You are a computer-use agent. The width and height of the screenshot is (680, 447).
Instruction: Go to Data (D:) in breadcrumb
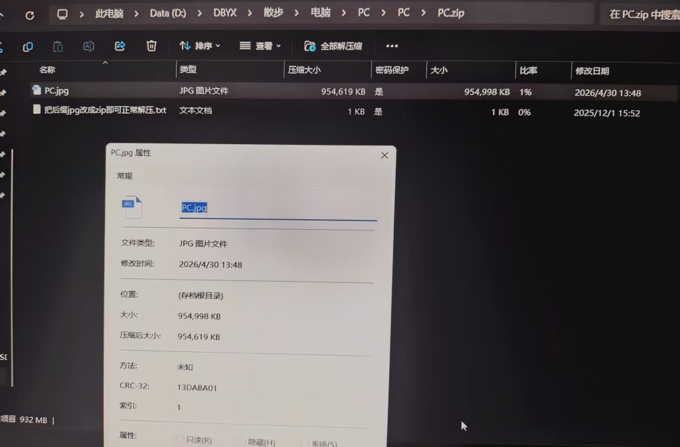[168, 13]
